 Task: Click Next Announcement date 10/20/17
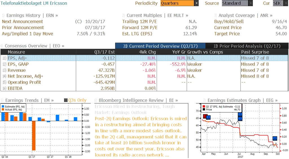[95, 21]
